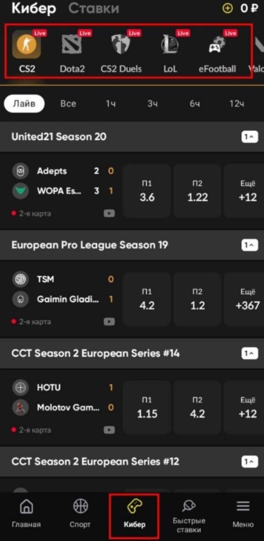This screenshot has height=541, width=264.
Task: Select the 3ч time filter
Action: [x=153, y=104]
